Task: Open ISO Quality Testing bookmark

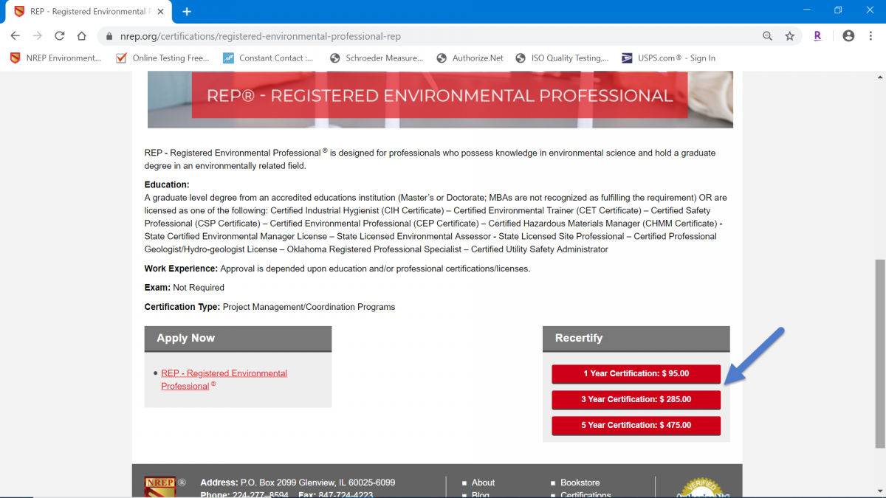Action: [x=563, y=58]
